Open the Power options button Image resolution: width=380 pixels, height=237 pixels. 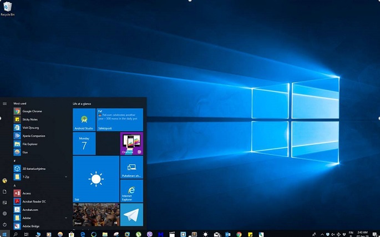[x=4, y=224]
